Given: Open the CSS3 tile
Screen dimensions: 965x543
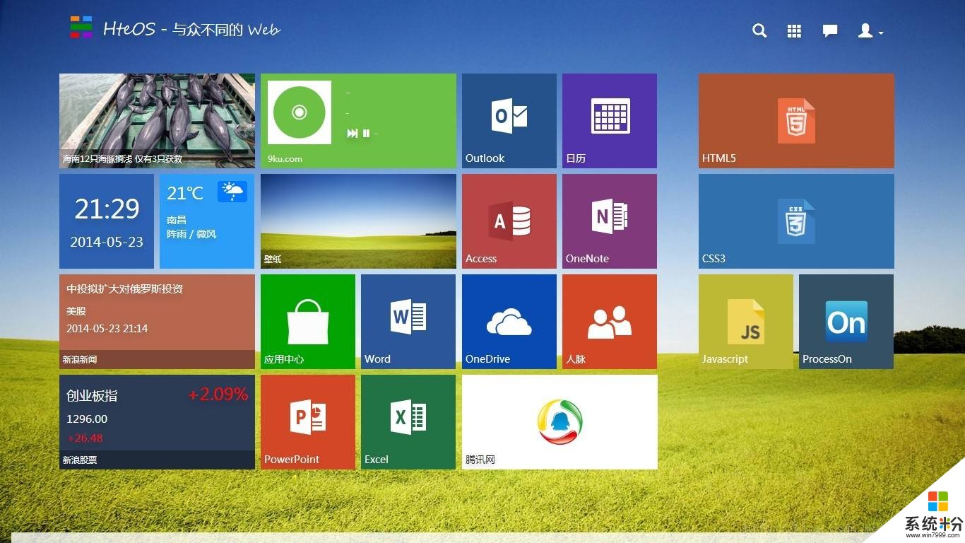Looking at the screenshot, I should click(x=795, y=221).
